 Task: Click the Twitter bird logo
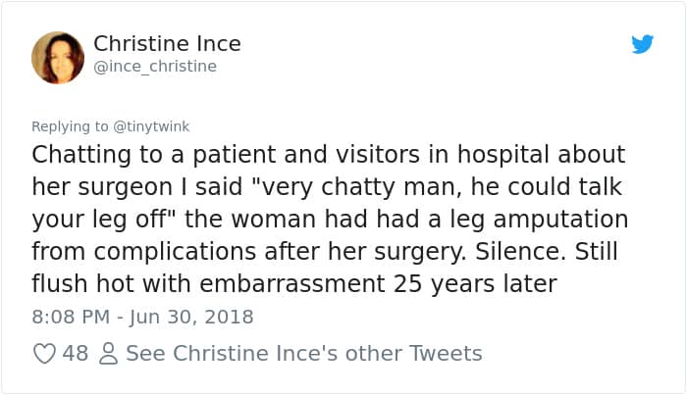pos(642,45)
